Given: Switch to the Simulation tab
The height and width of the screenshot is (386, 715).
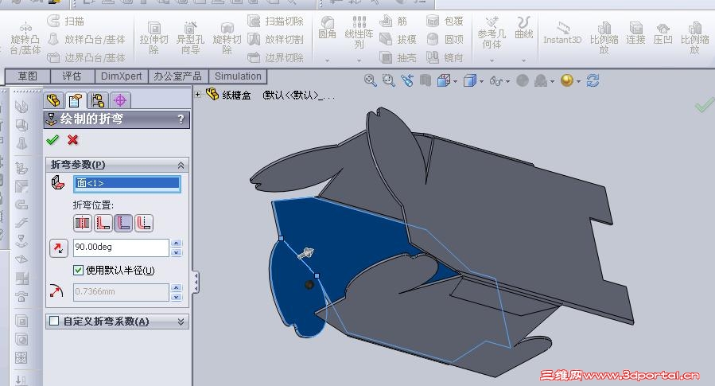Looking at the screenshot, I should [x=238, y=76].
